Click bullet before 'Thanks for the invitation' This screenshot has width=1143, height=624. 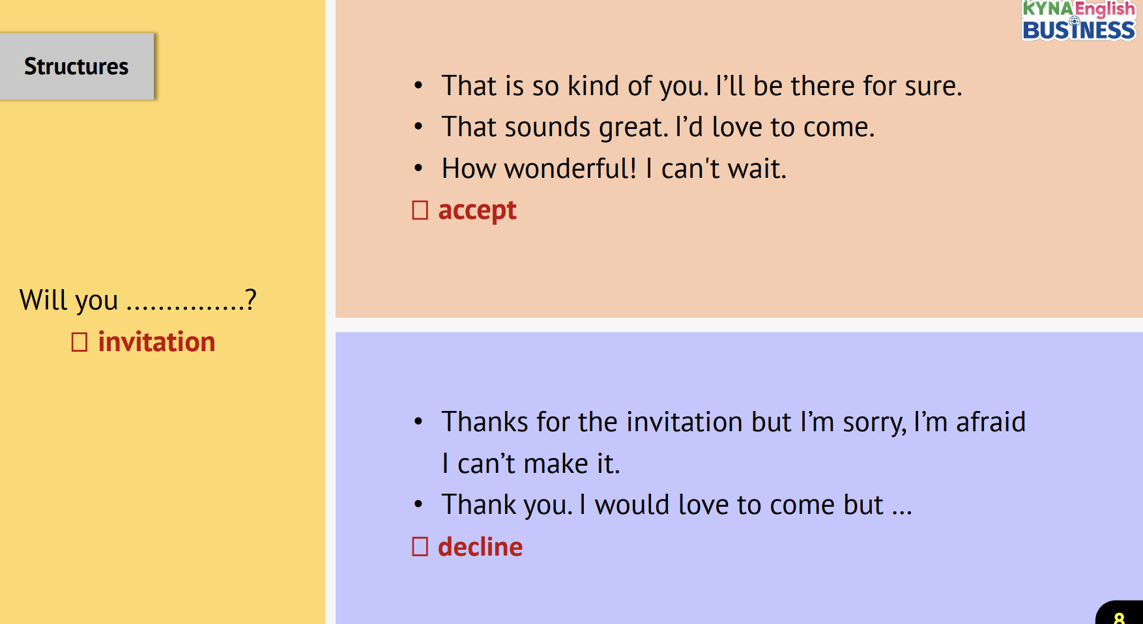(418, 422)
